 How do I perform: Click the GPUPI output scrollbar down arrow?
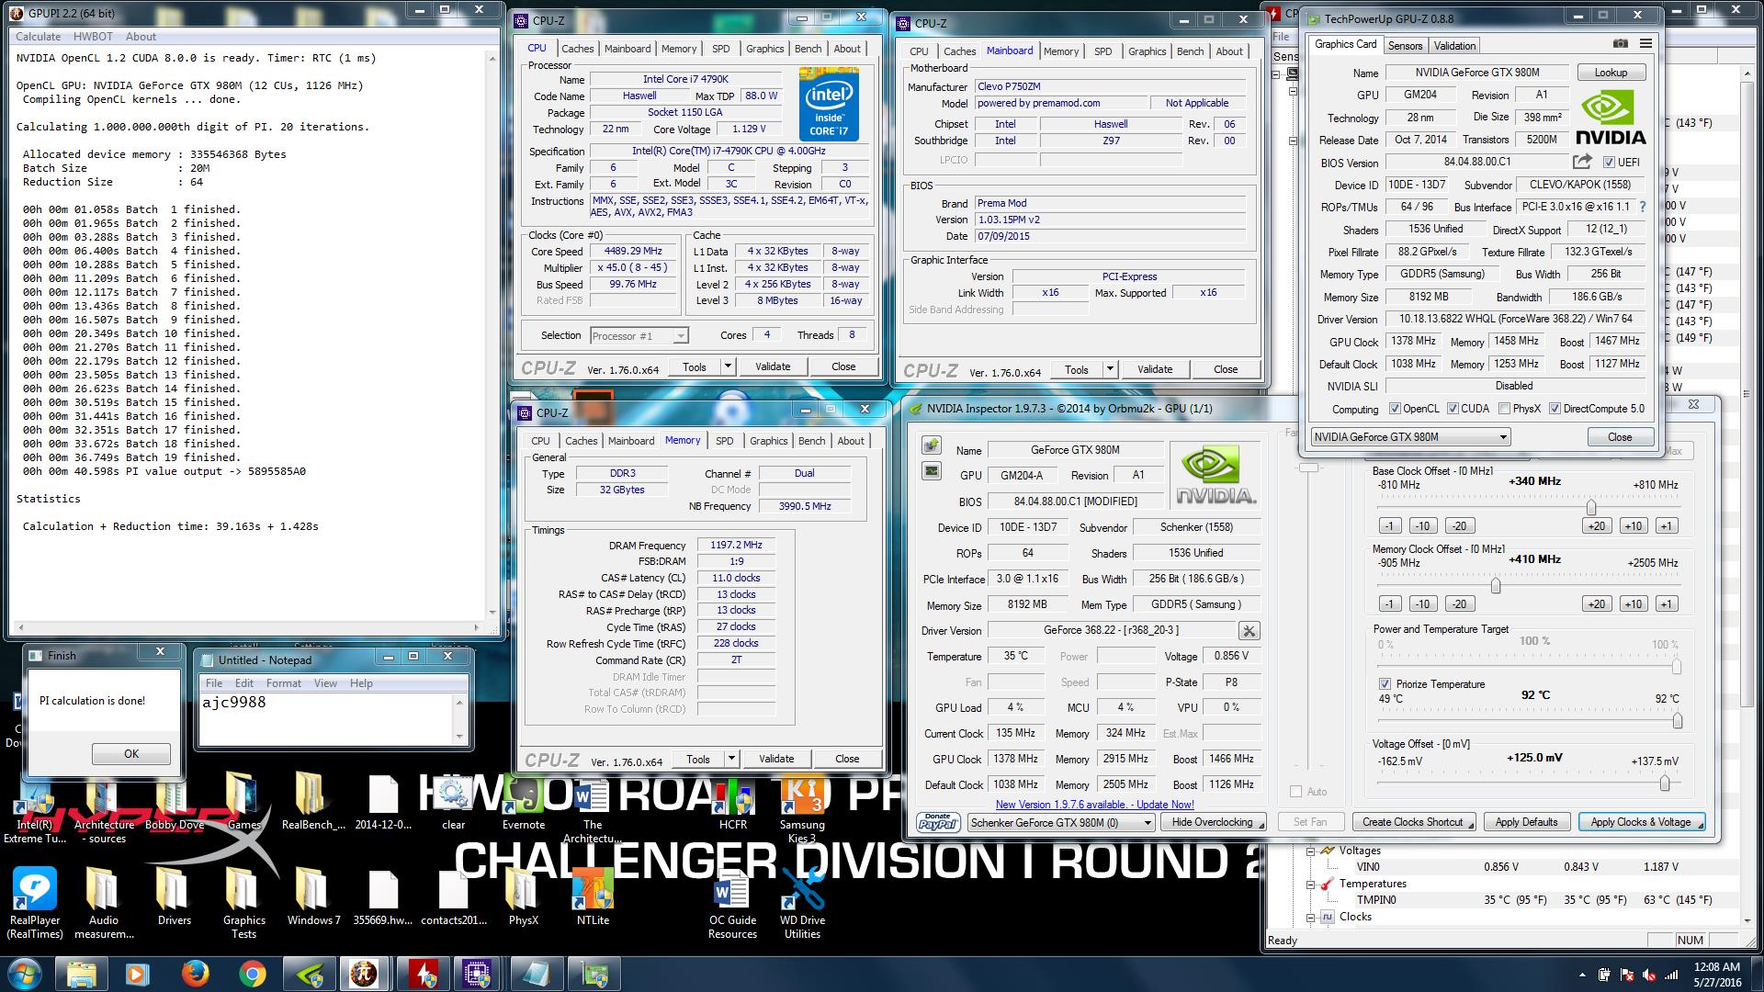[x=492, y=613]
